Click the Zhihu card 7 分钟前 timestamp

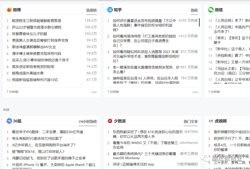pos(113,92)
